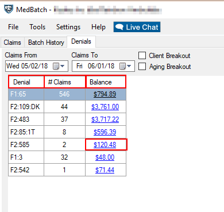Click the 8 claims count cell

coord(64,132)
